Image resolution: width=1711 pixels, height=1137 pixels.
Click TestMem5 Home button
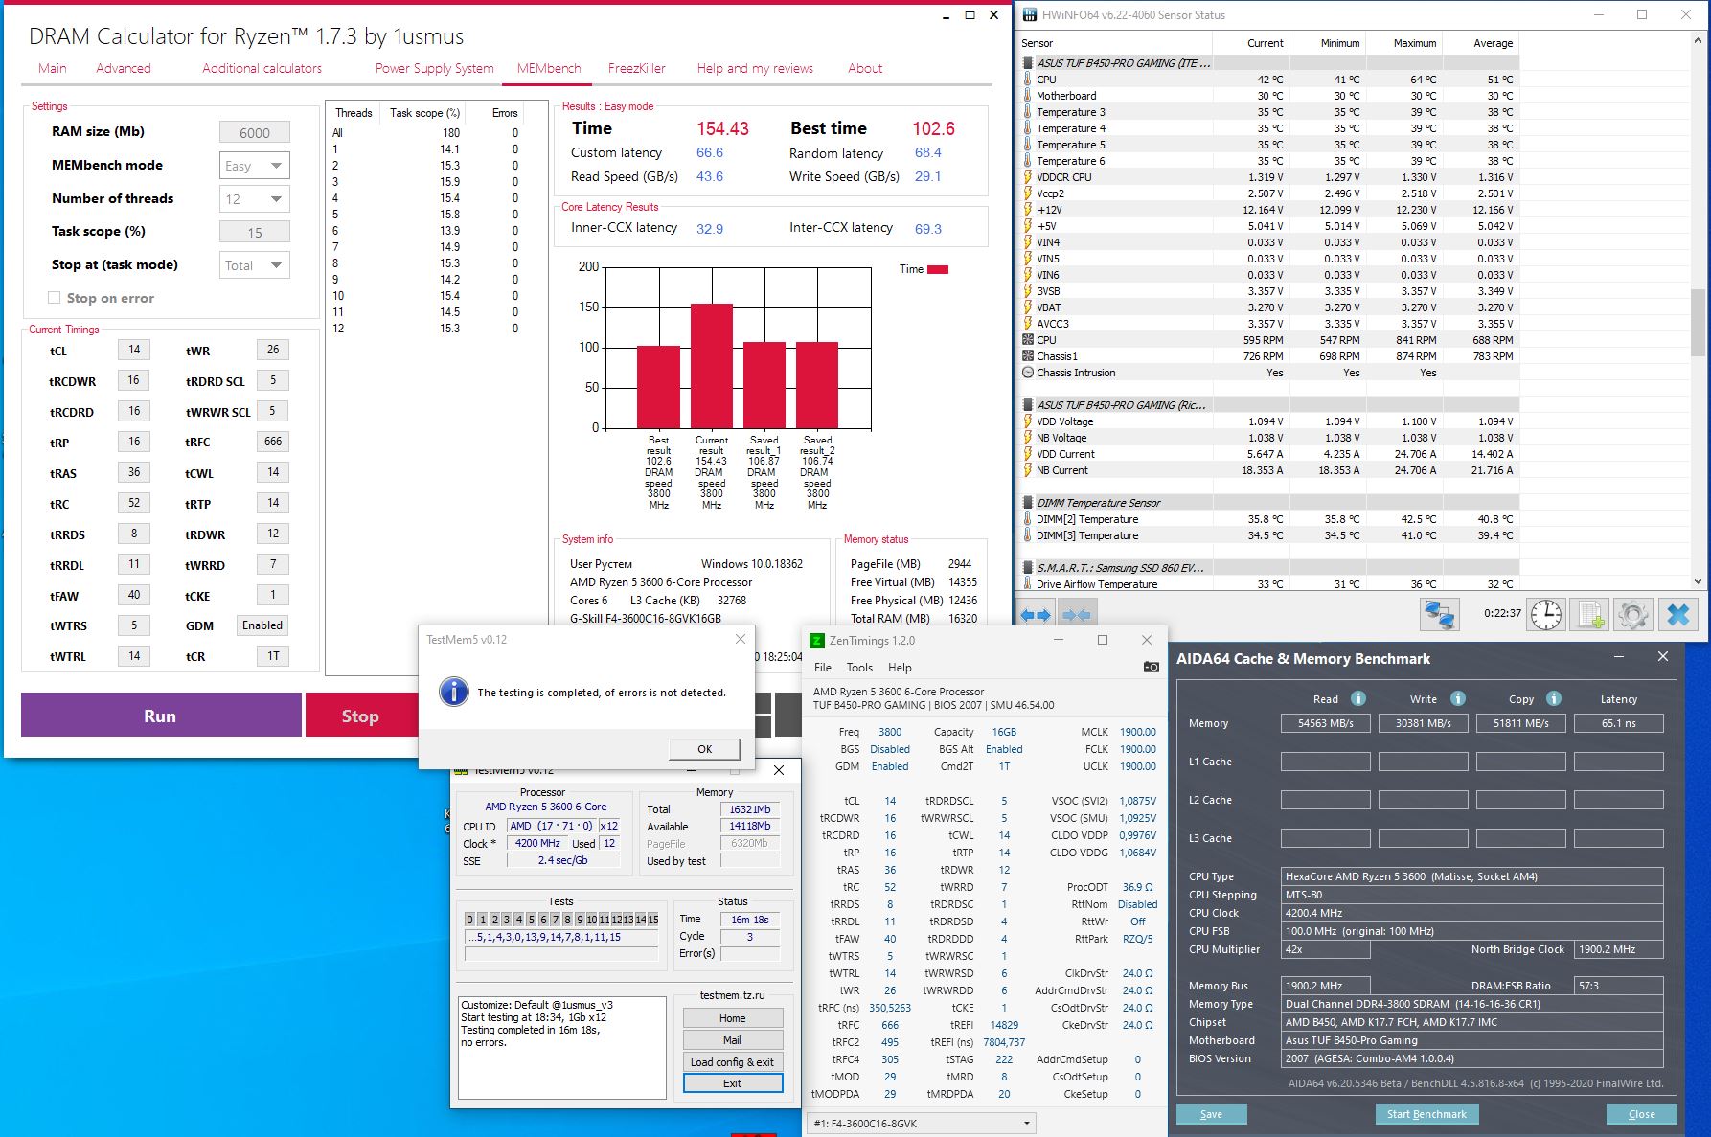[x=732, y=1018]
